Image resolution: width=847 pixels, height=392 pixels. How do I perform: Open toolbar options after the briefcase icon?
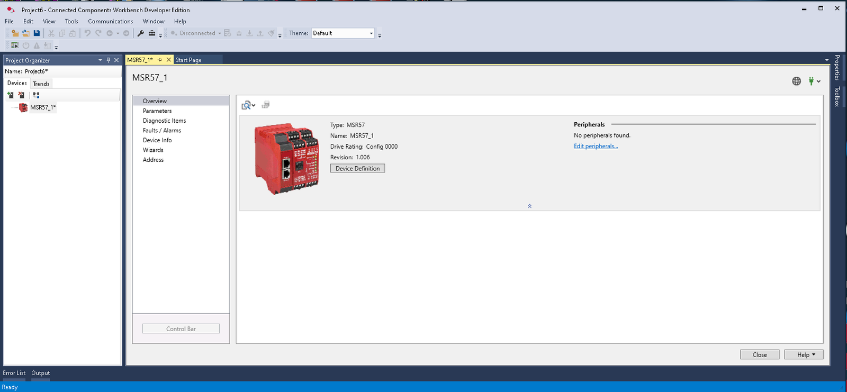160,36
